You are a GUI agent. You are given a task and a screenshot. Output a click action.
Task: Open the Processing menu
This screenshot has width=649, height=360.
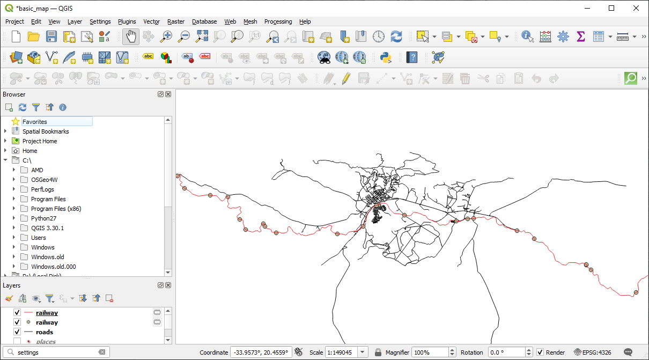(x=278, y=21)
